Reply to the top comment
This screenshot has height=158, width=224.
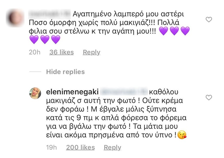click(91, 52)
